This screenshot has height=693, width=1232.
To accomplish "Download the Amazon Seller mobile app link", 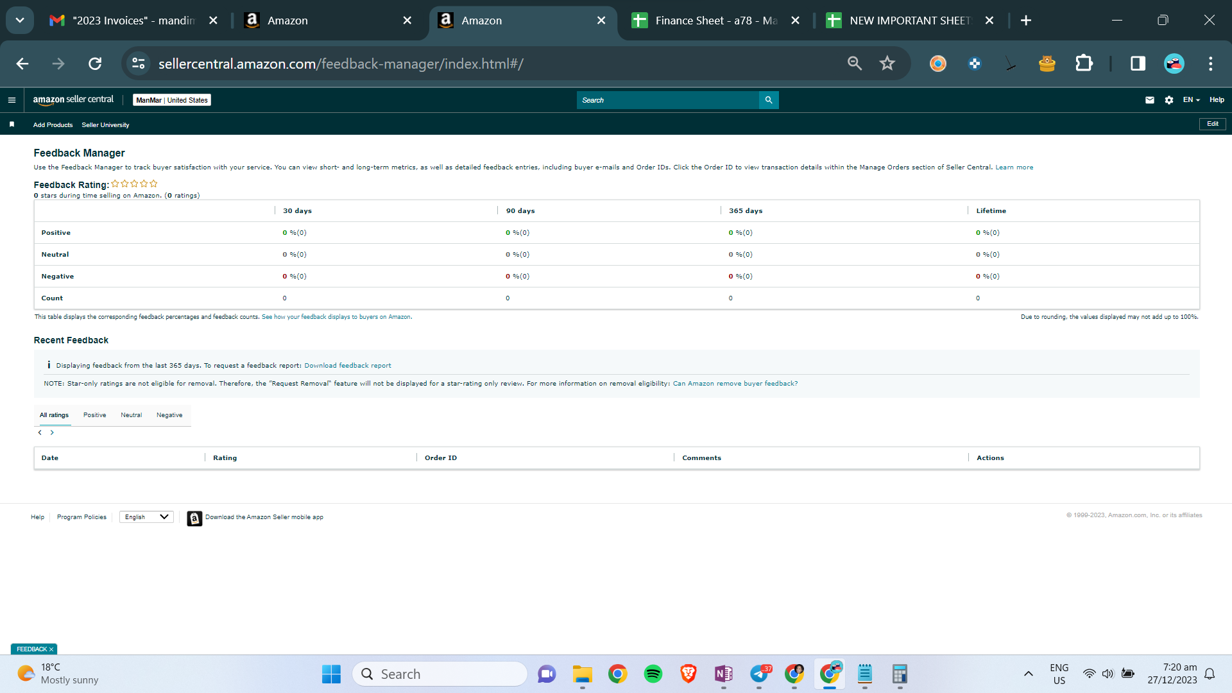I will pyautogui.click(x=264, y=517).
